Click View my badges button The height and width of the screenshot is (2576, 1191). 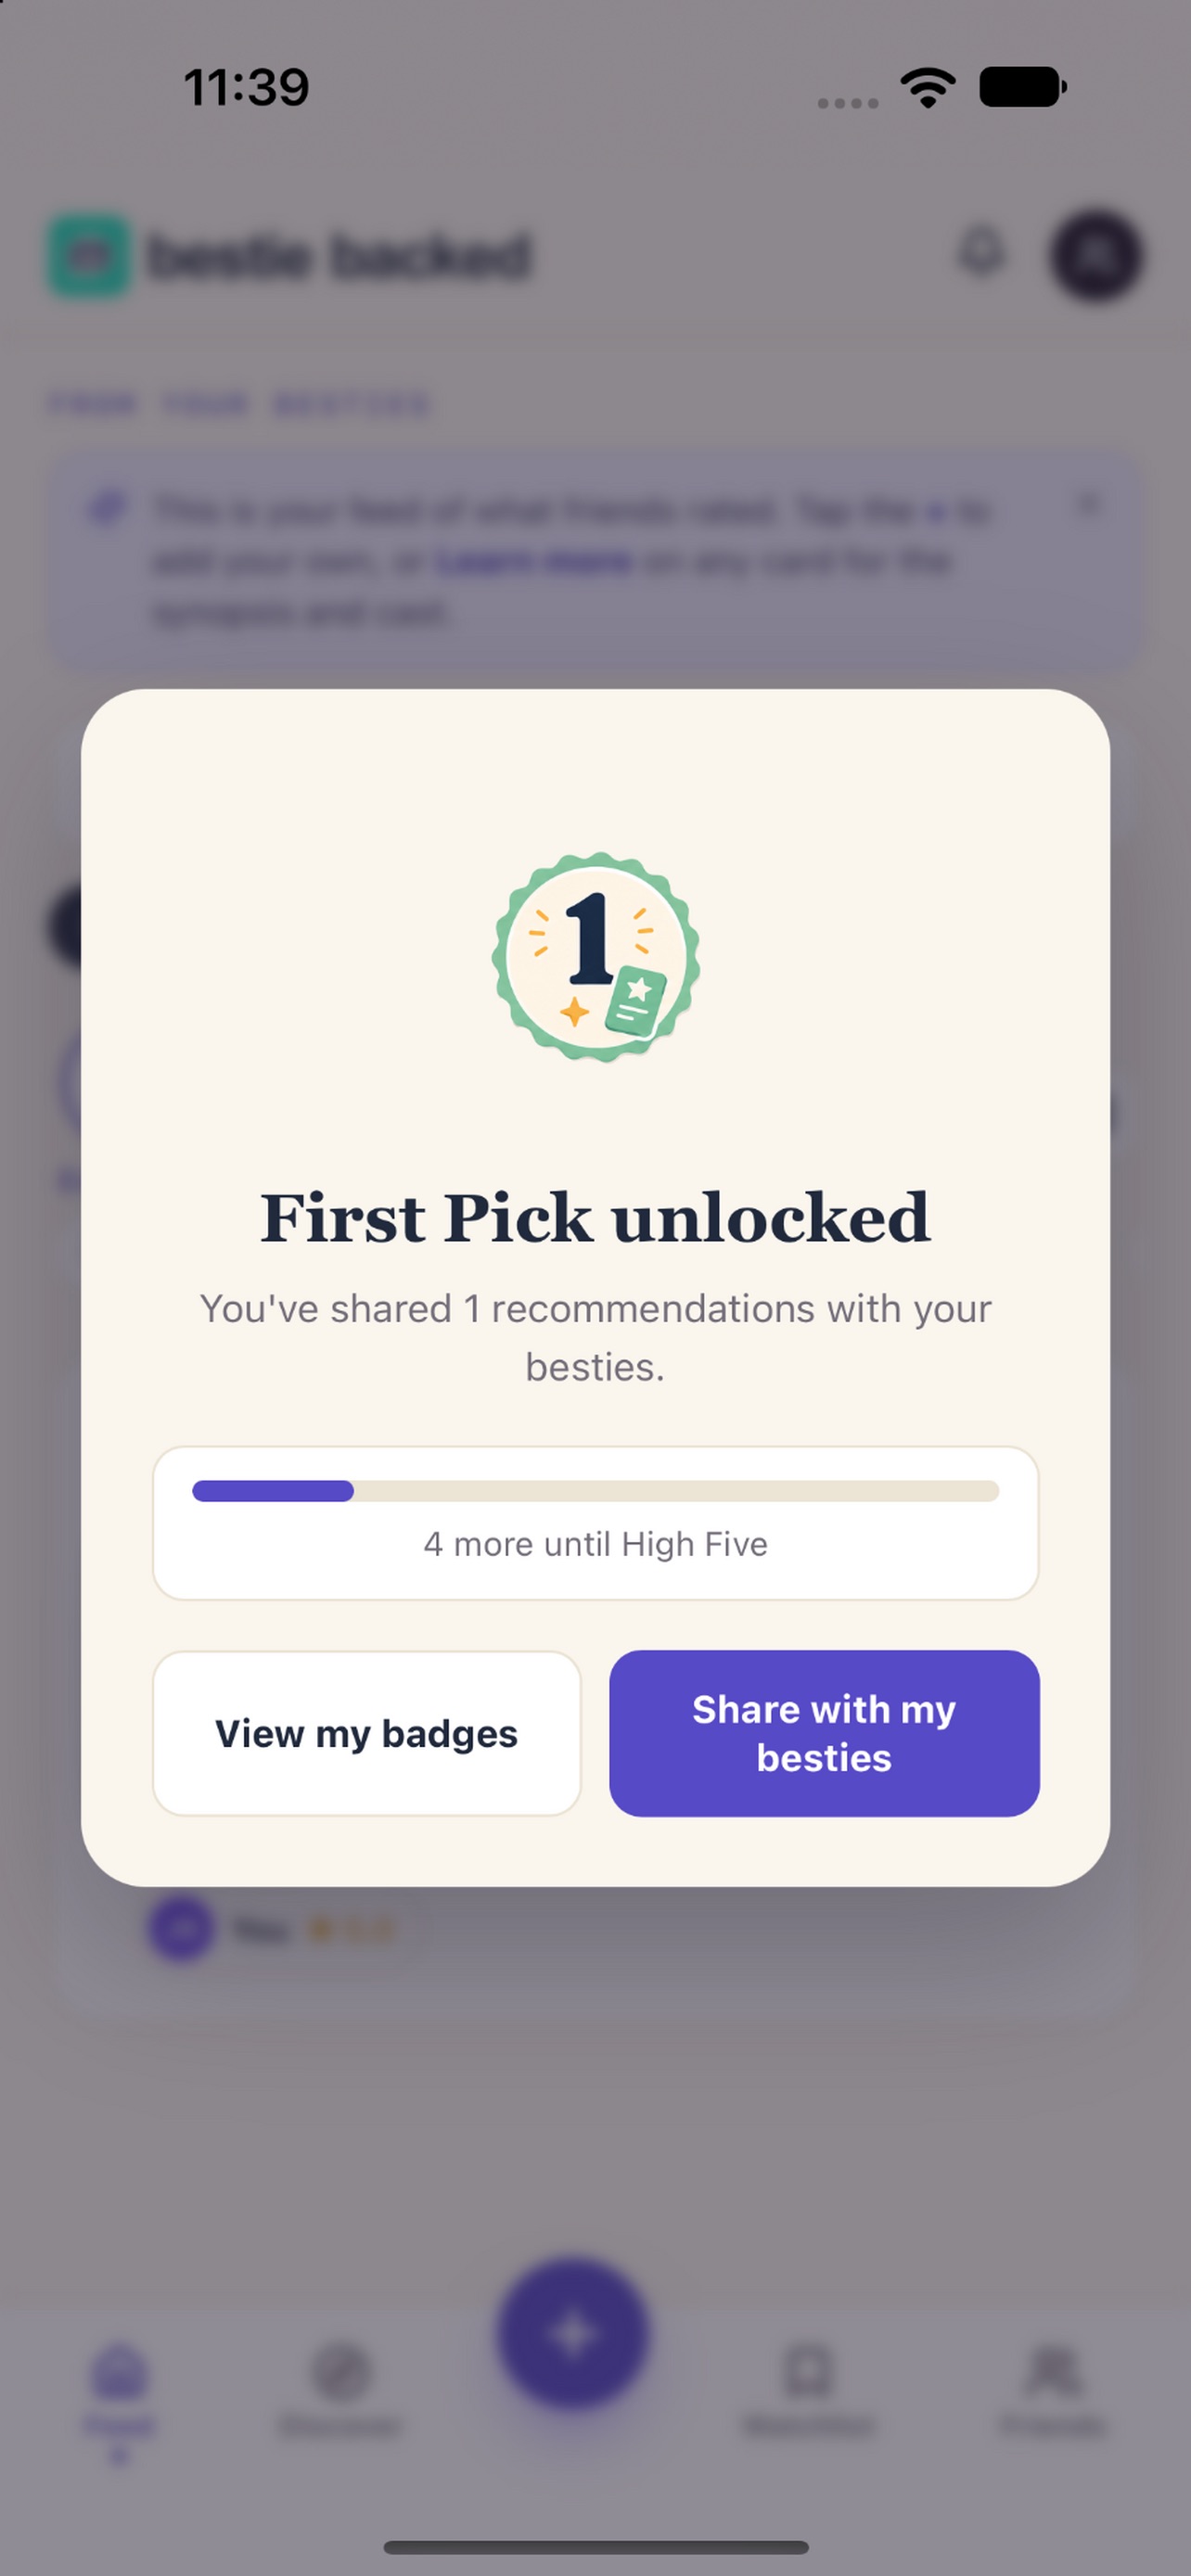point(367,1733)
